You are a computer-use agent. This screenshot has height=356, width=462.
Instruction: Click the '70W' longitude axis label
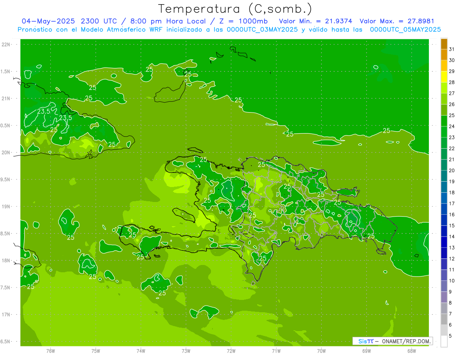click(x=321, y=351)
